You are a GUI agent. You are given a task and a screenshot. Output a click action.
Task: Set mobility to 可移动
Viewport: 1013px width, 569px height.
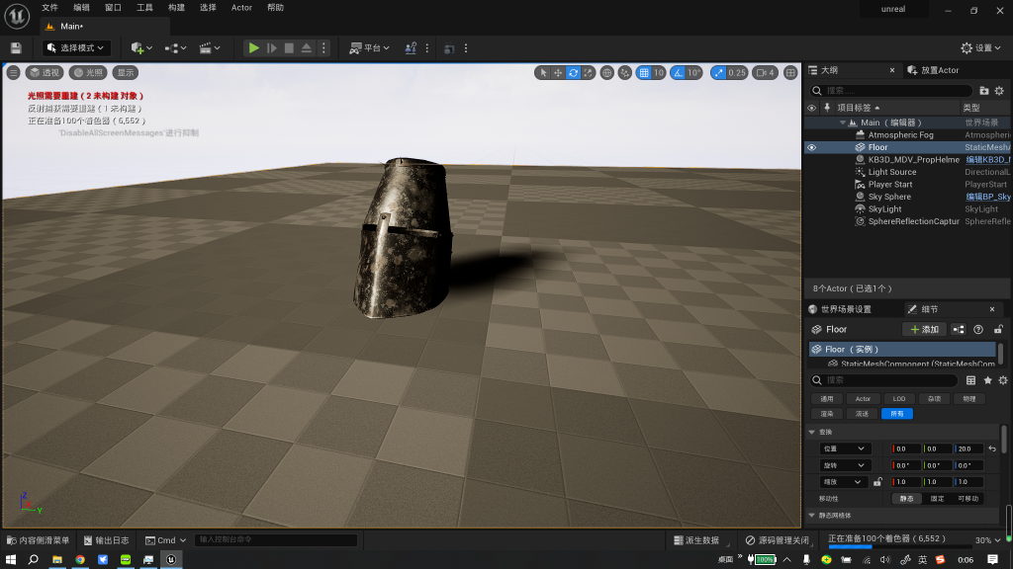point(967,499)
